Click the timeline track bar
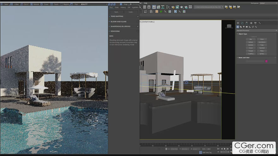The width and height of the screenshot is (278, 156). (x=186, y=145)
